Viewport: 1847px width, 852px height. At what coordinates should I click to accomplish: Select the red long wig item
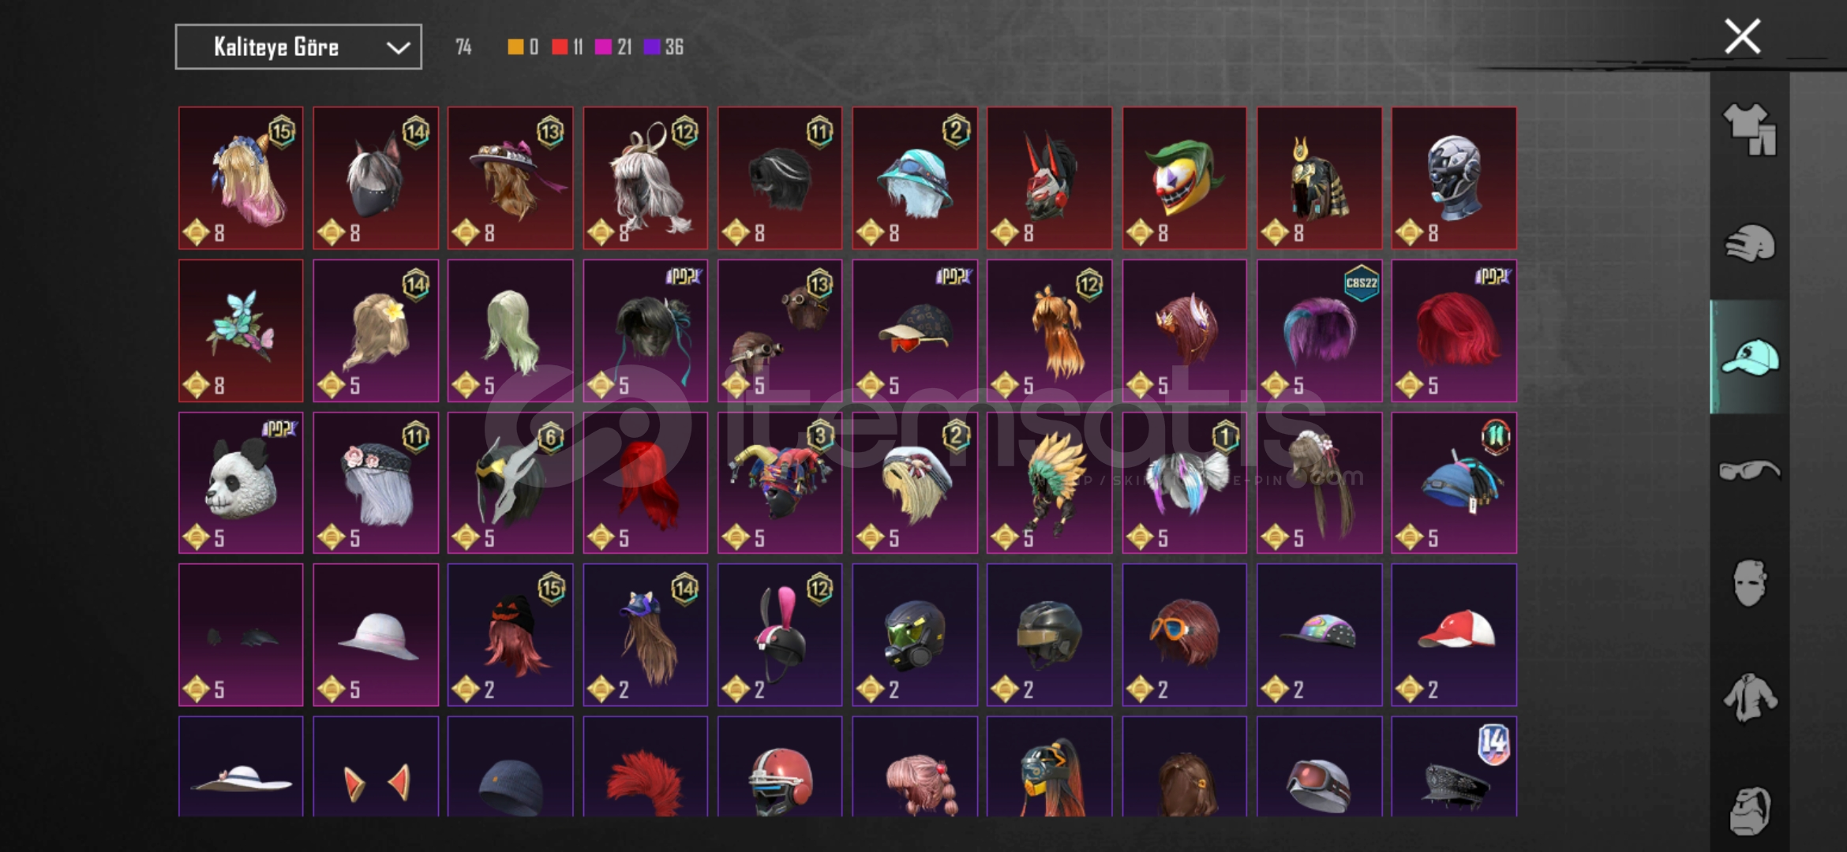click(x=645, y=482)
